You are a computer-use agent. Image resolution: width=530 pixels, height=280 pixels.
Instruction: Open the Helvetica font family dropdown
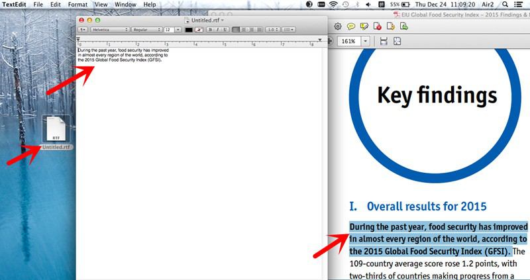click(110, 30)
